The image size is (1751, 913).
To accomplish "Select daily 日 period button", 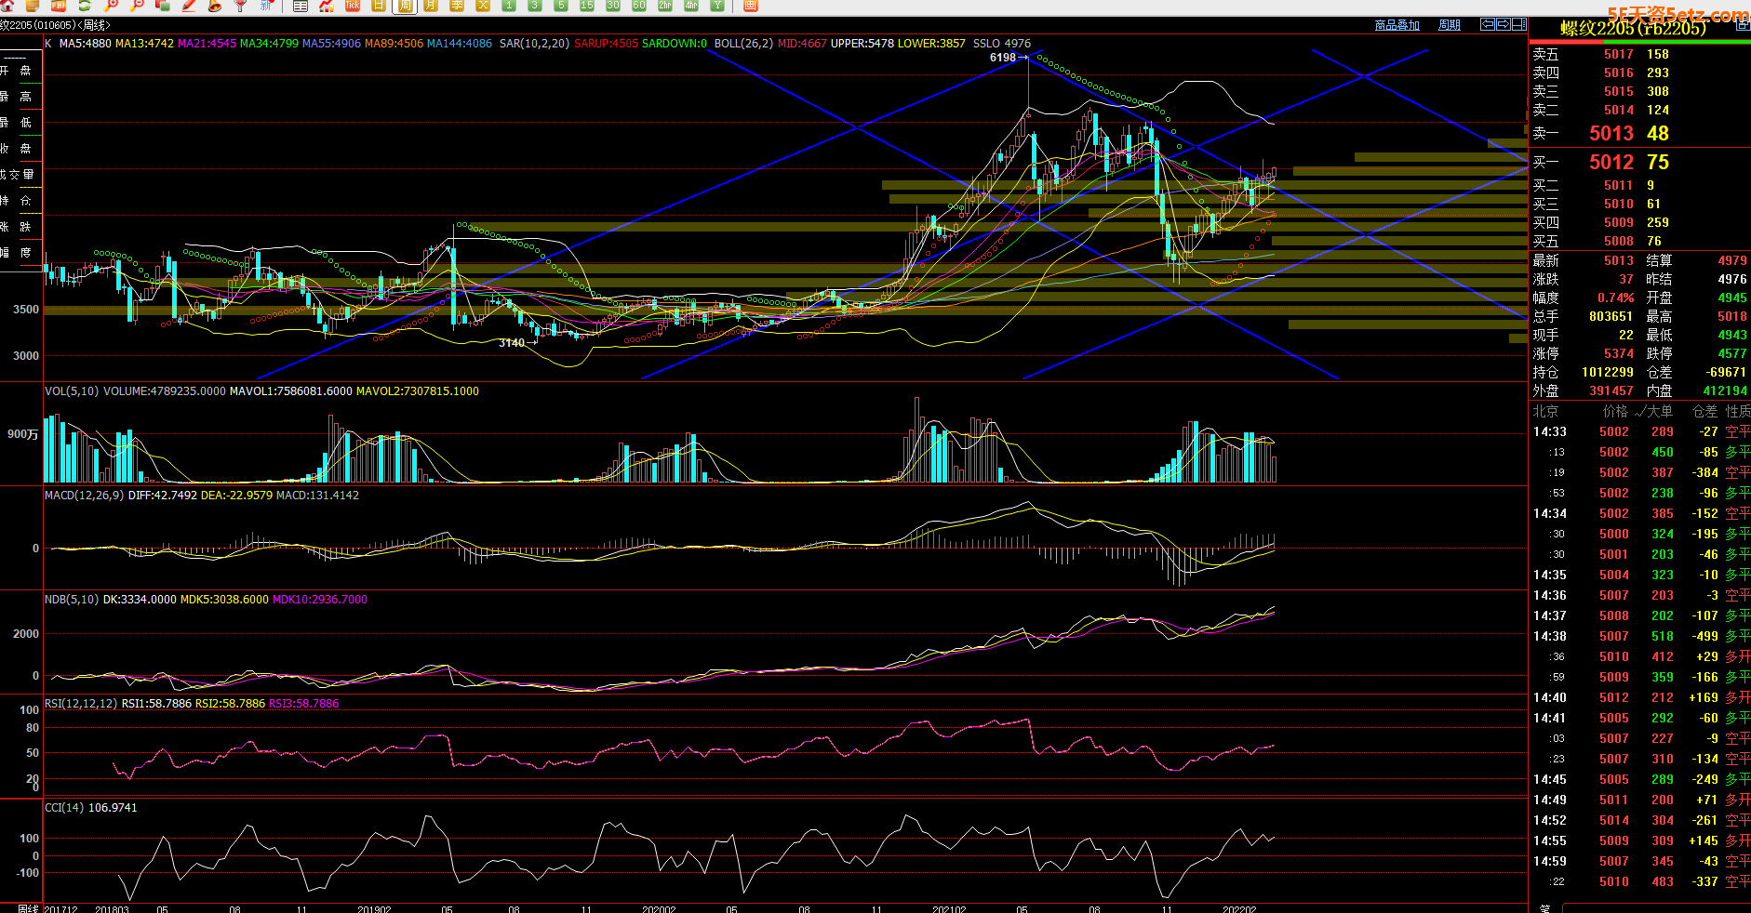I will click(379, 5).
